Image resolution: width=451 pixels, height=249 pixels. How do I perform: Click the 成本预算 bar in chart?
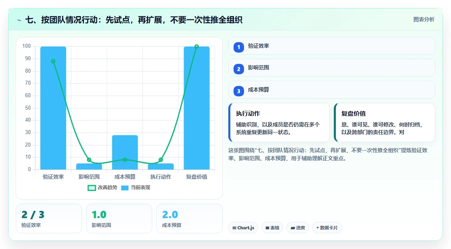click(125, 152)
